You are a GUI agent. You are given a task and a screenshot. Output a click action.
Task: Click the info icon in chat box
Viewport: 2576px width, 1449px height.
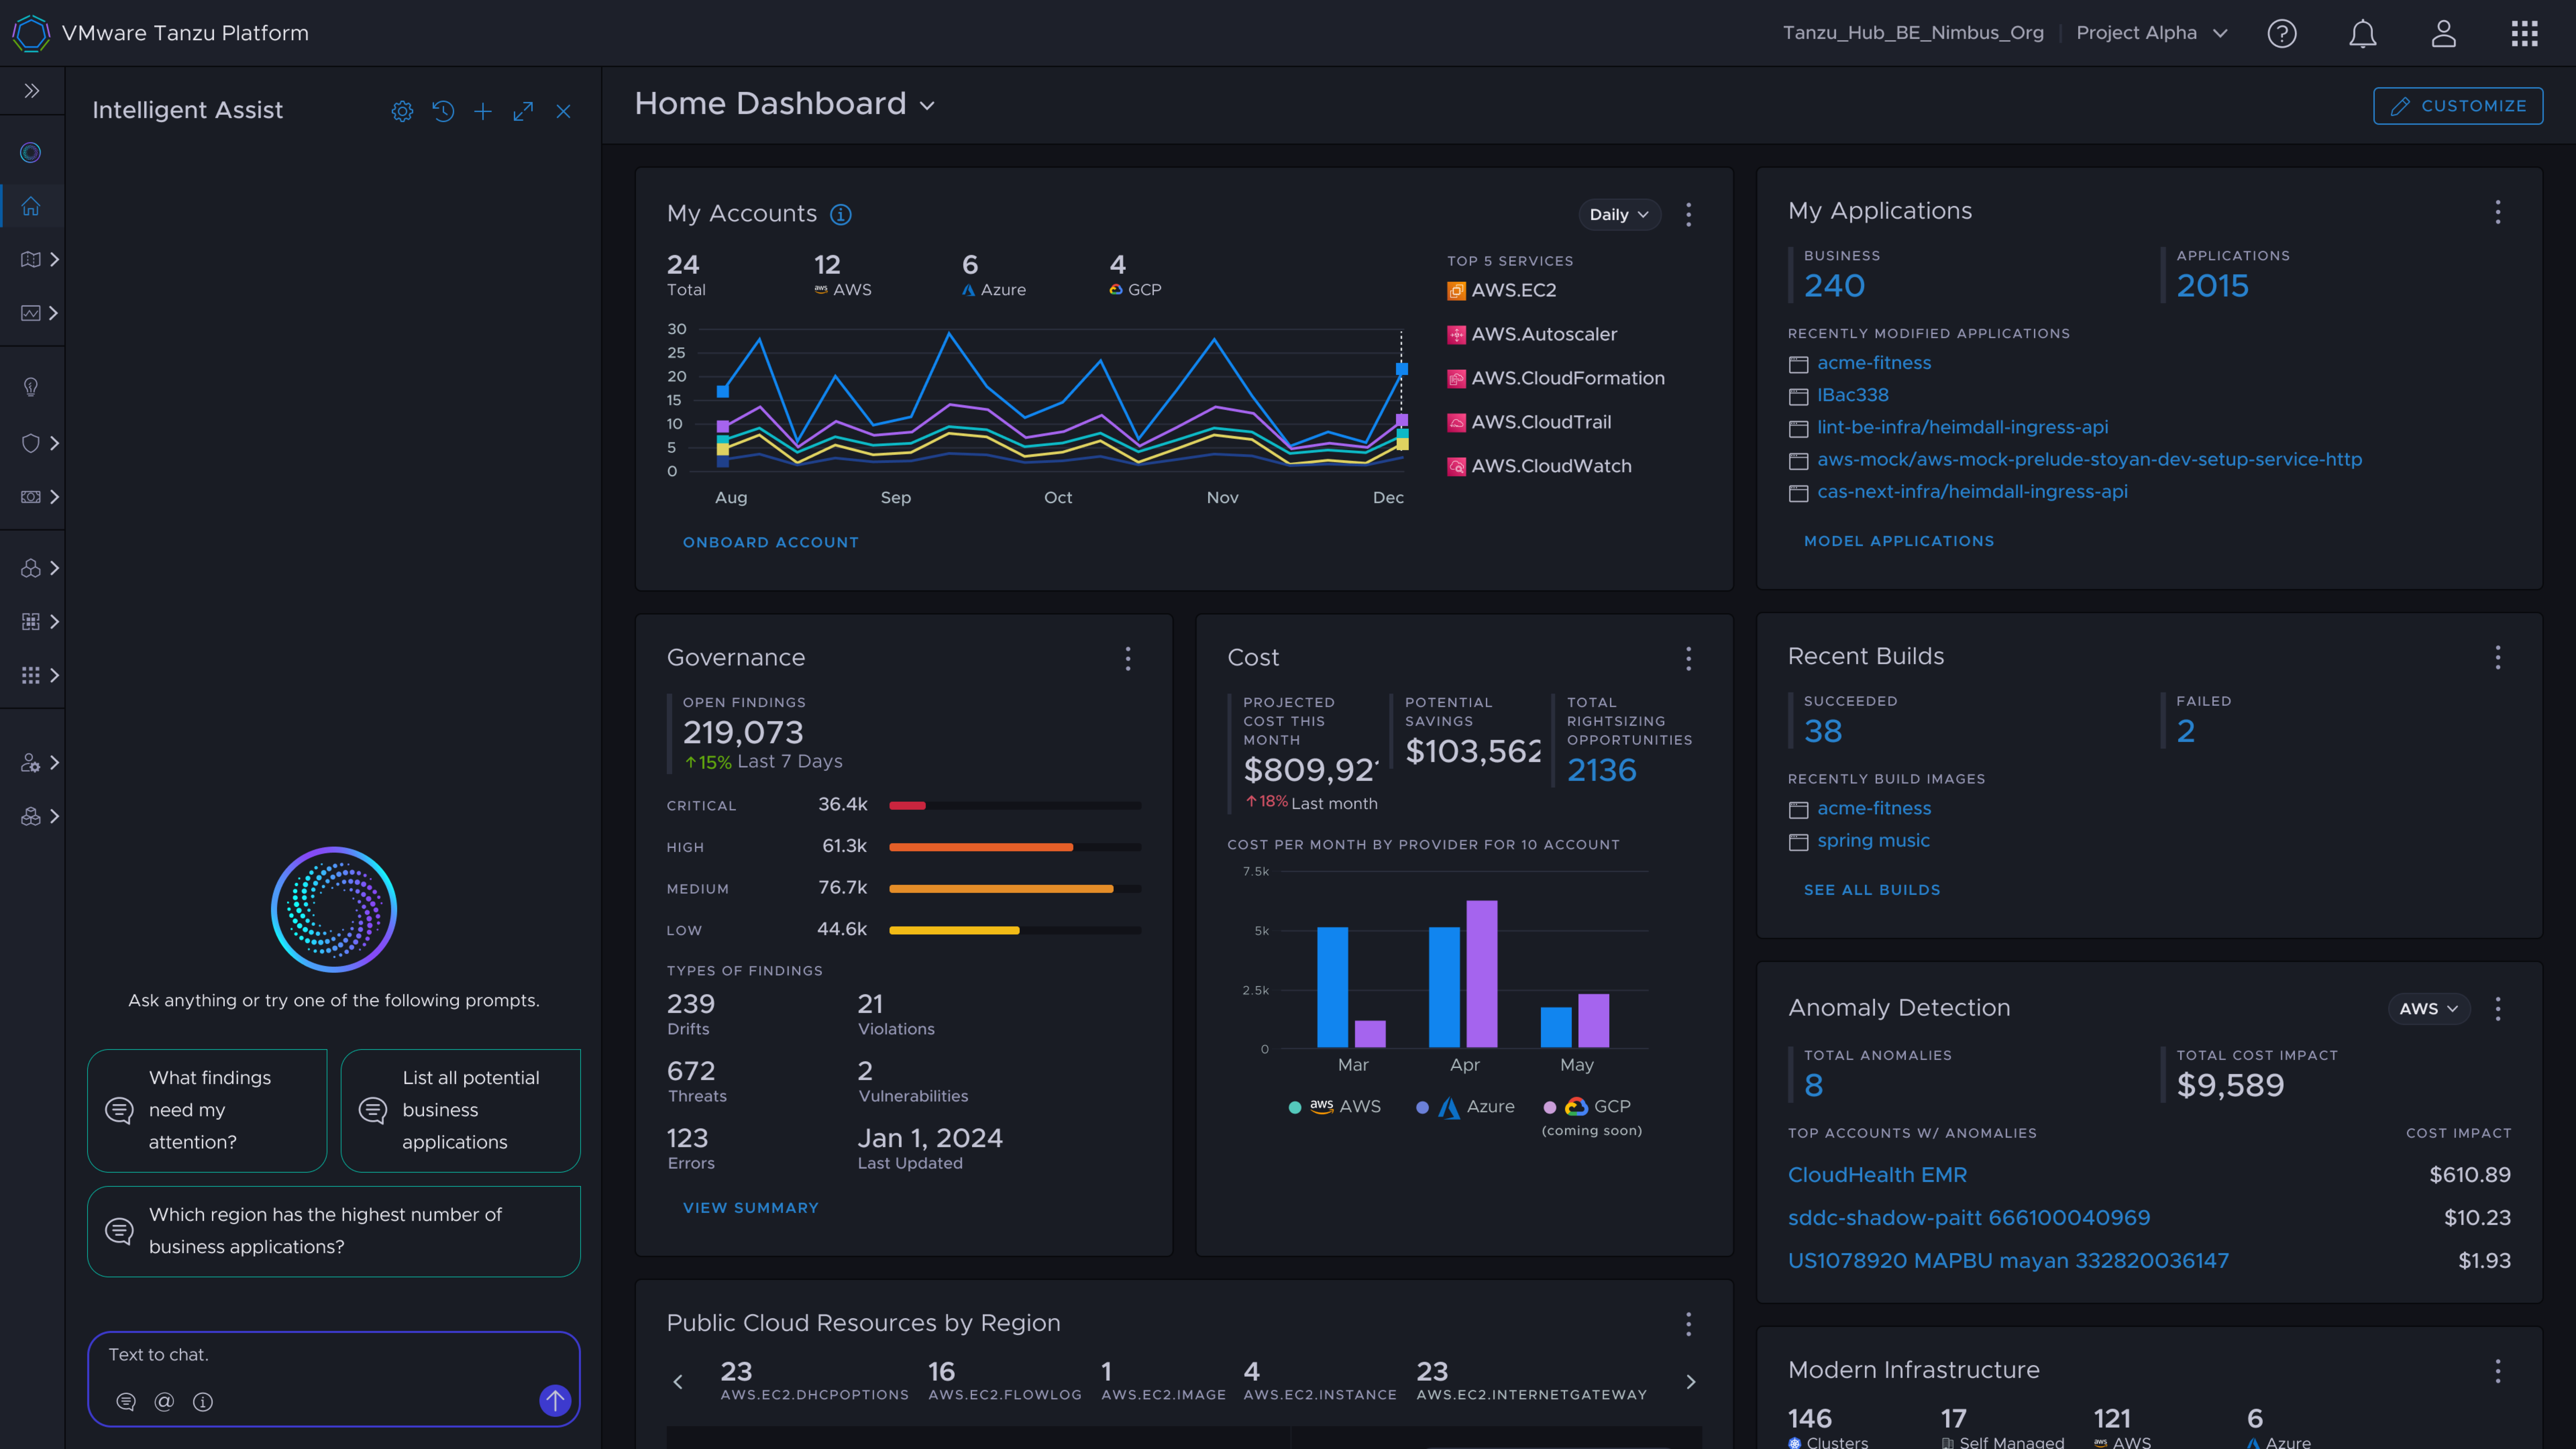(x=203, y=1402)
